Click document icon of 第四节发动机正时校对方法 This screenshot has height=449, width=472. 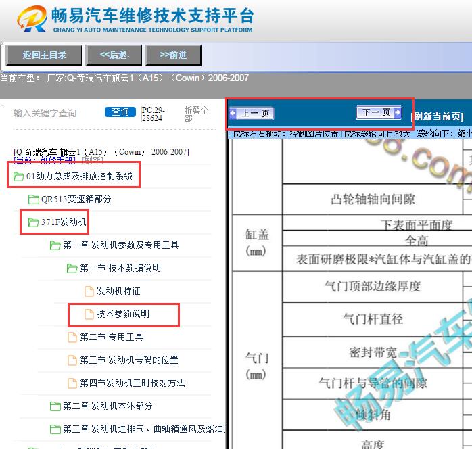click(72, 383)
